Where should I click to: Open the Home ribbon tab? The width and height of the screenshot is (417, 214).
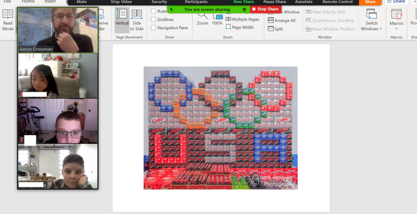28,2
